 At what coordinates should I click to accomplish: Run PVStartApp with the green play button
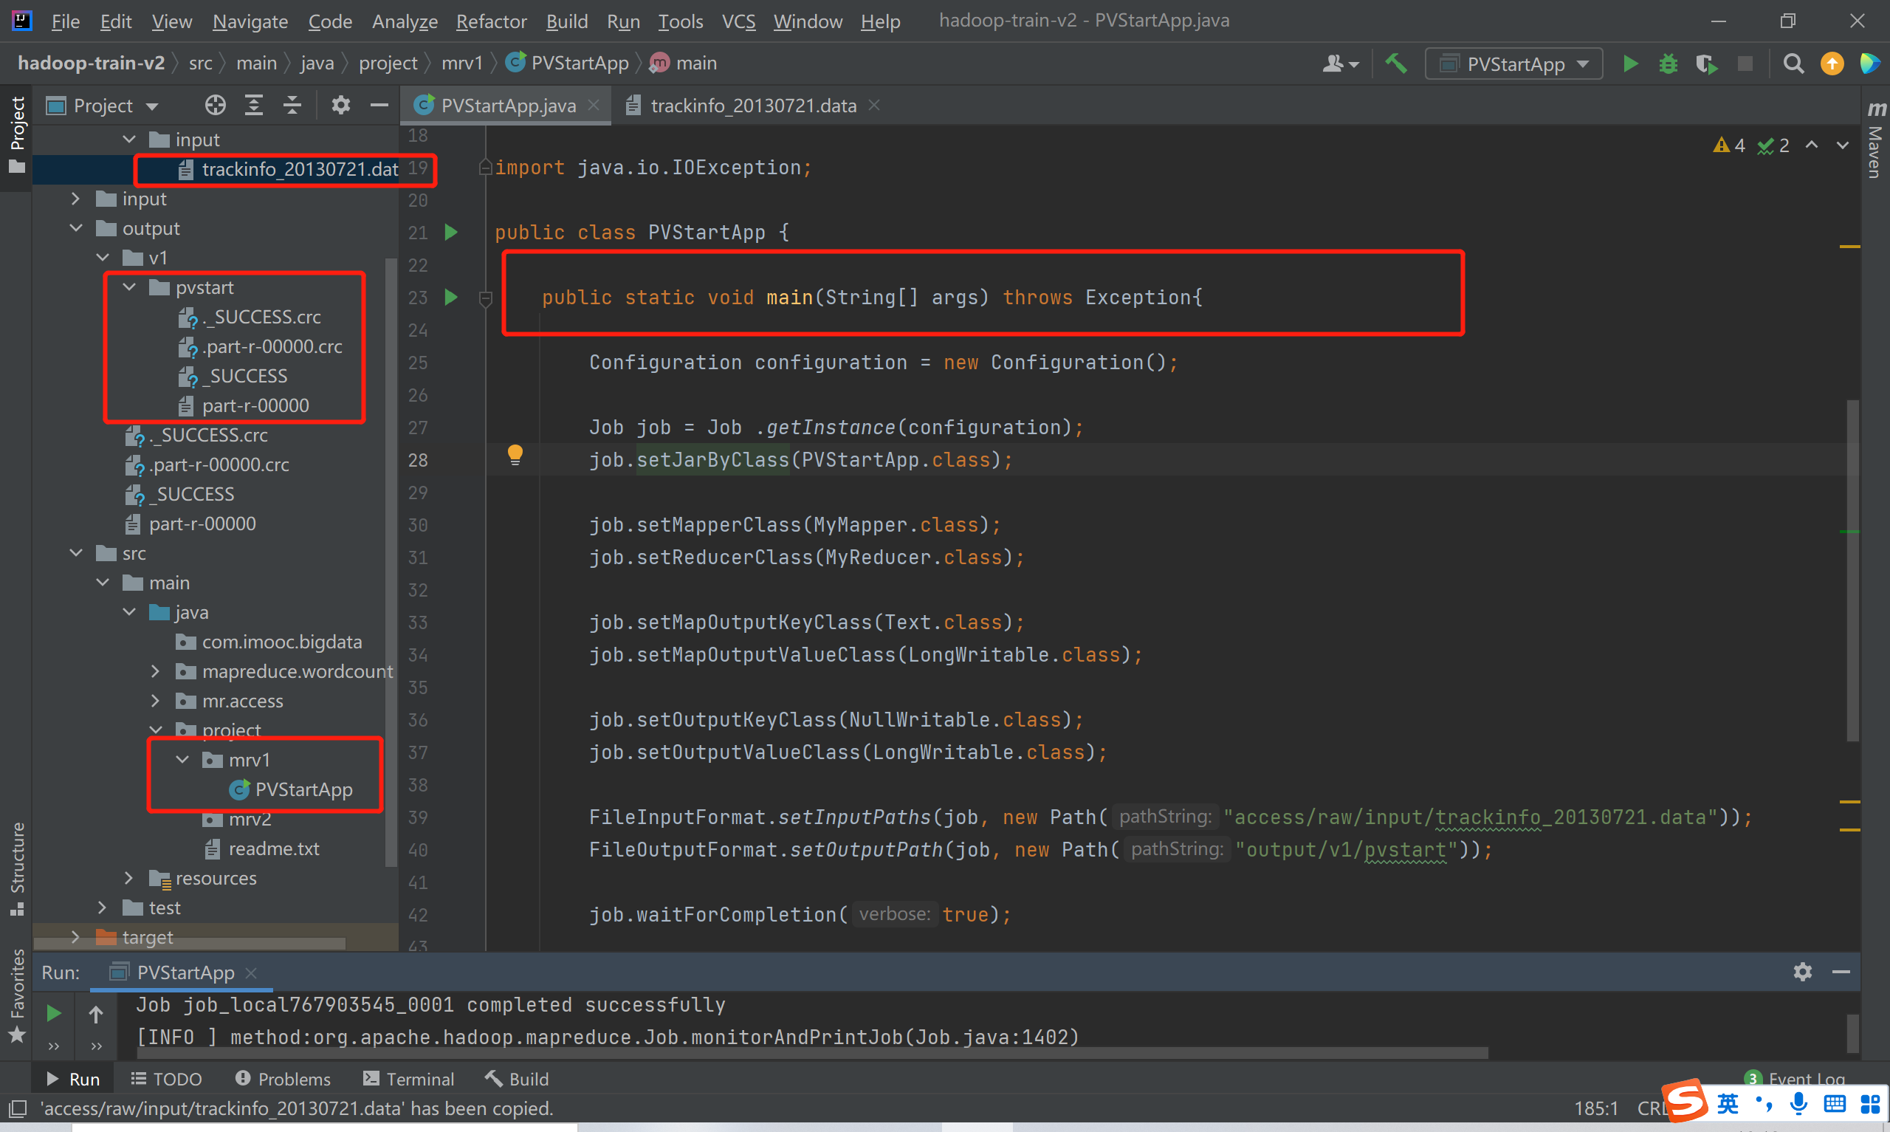point(1630,64)
